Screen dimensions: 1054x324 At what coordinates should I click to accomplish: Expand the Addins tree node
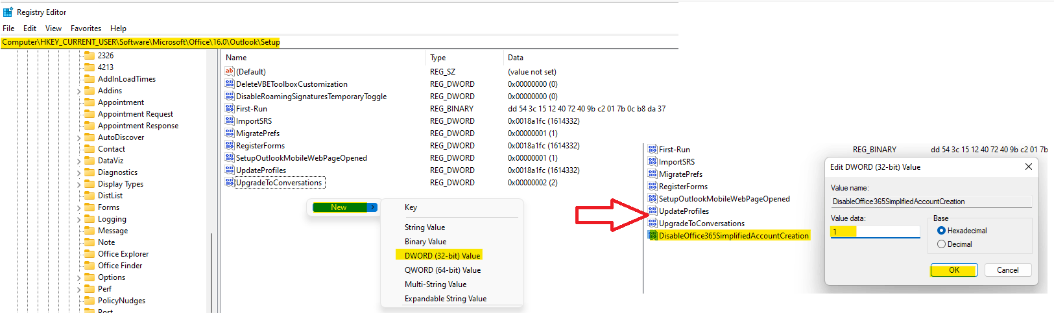pyautogui.click(x=79, y=91)
